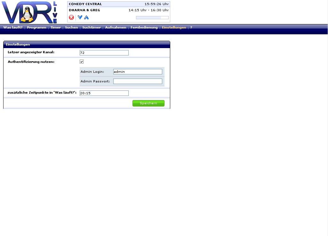Go to the Programm page

click(36, 28)
